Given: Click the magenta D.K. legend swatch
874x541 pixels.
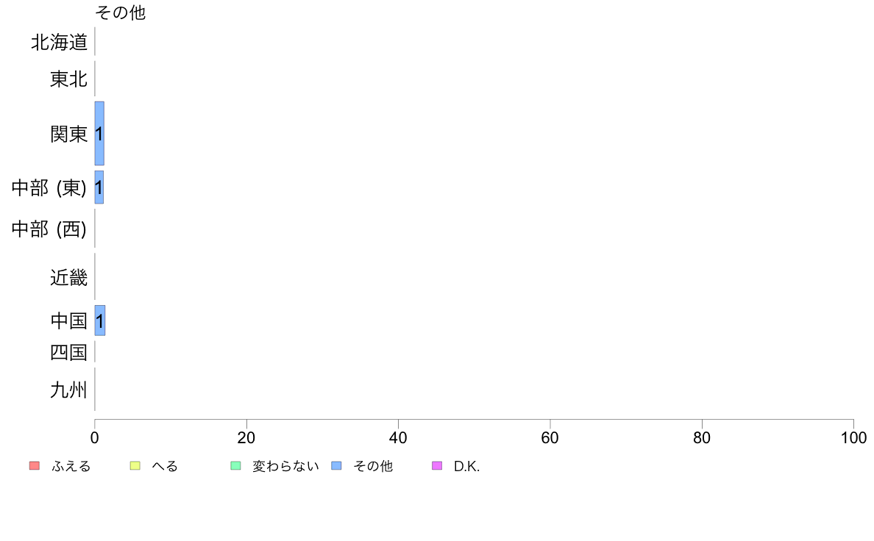Looking at the screenshot, I should click(x=437, y=466).
